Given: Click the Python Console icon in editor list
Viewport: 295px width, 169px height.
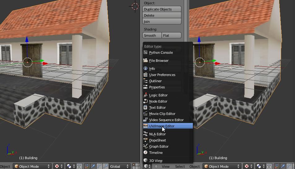Looking at the screenshot, I should click(x=145, y=53).
